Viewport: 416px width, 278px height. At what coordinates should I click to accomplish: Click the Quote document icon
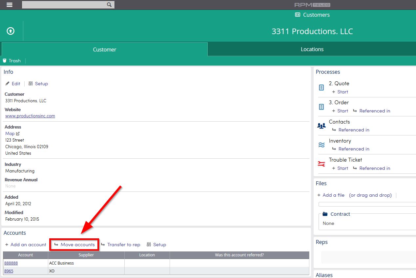322,87
